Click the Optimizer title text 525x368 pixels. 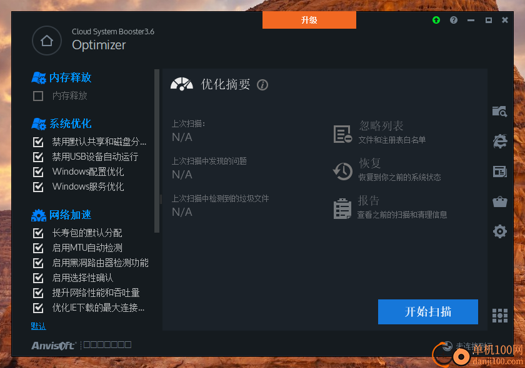(x=99, y=45)
